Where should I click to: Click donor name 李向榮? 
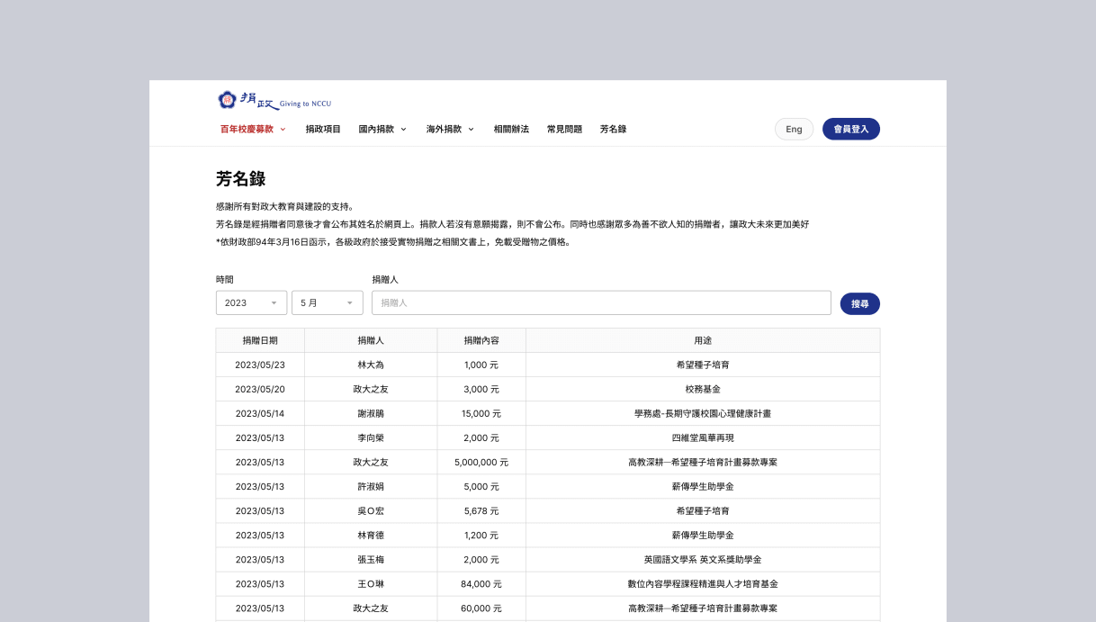coord(371,437)
